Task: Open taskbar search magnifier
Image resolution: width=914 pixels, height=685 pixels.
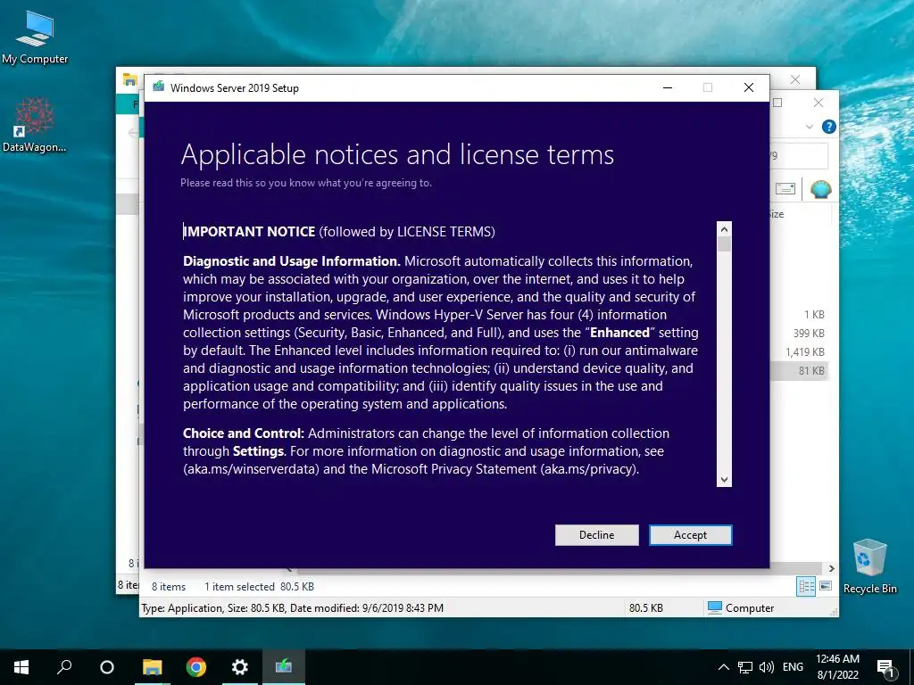Action: [64, 667]
